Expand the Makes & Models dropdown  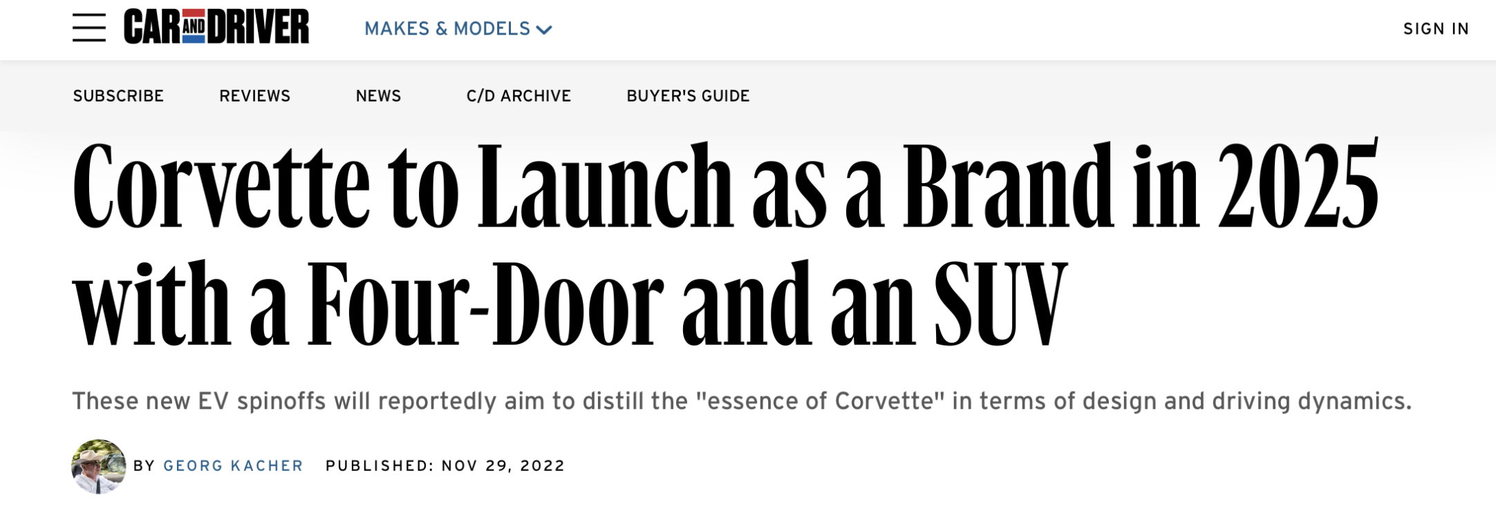(458, 29)
